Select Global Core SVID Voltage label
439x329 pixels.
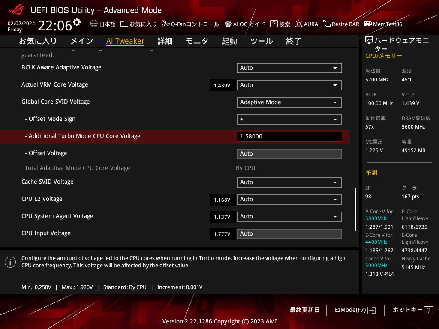pyautogui.click(x=55, y=102)
